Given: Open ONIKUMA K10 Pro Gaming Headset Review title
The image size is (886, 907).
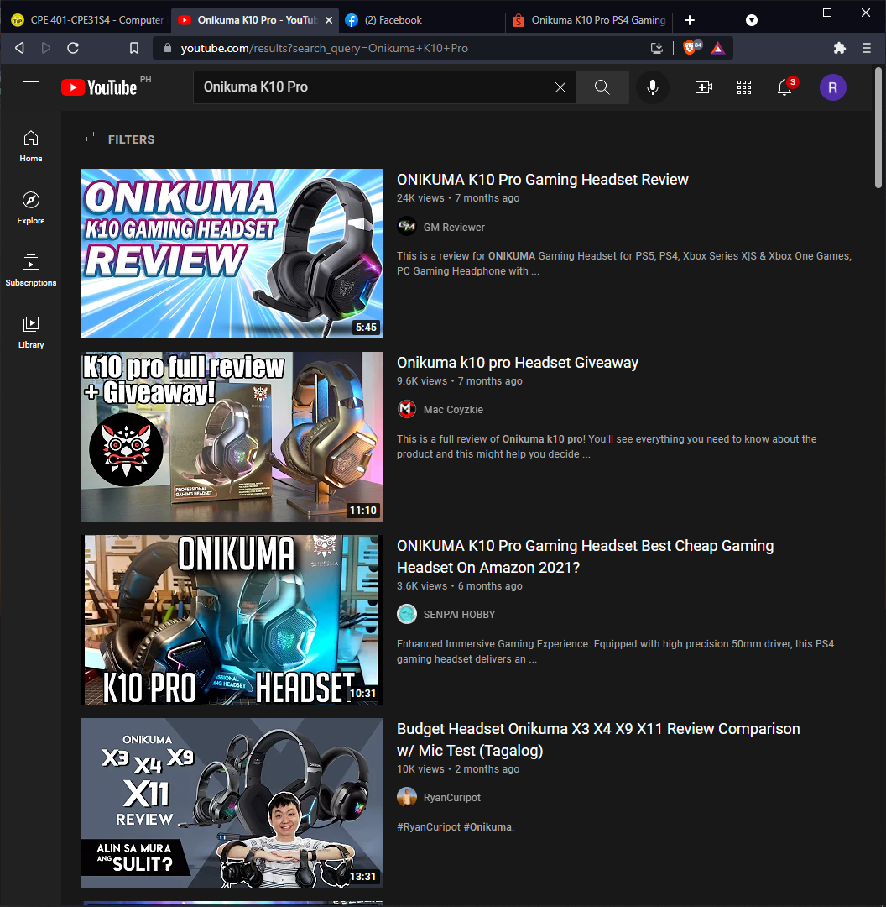Looking at the screenshot, I should tap(542, 180).
